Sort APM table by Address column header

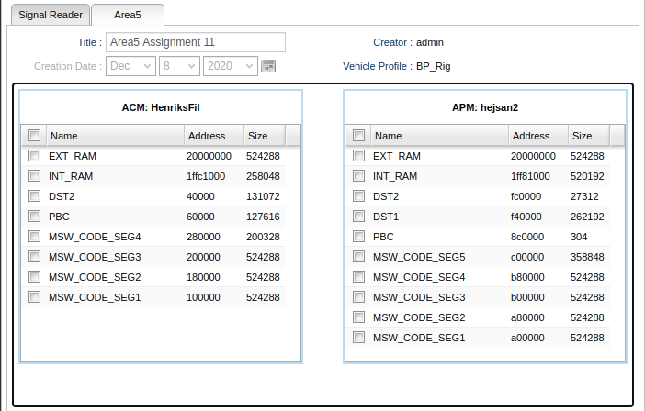pos(537,136)
